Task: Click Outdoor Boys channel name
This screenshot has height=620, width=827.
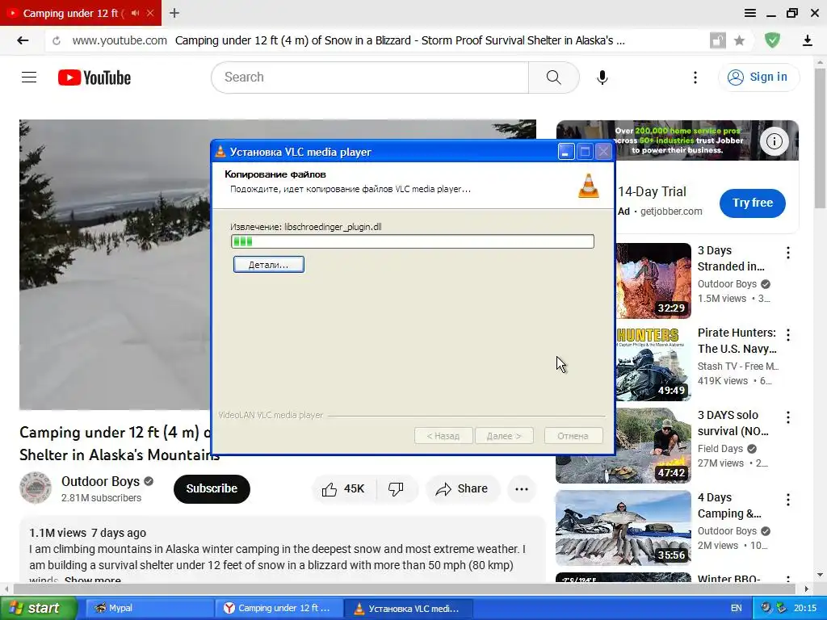Action: pyautogui.click(x=100, y=481)
